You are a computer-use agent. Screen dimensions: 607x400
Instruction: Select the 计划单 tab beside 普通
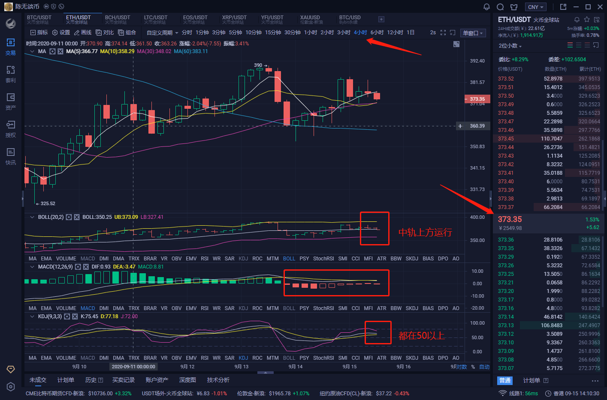[532, 380]
